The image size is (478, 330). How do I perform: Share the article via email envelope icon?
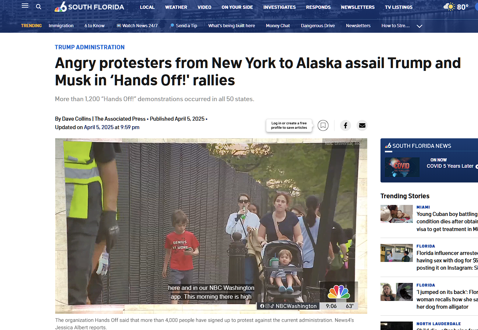[362, 125]
